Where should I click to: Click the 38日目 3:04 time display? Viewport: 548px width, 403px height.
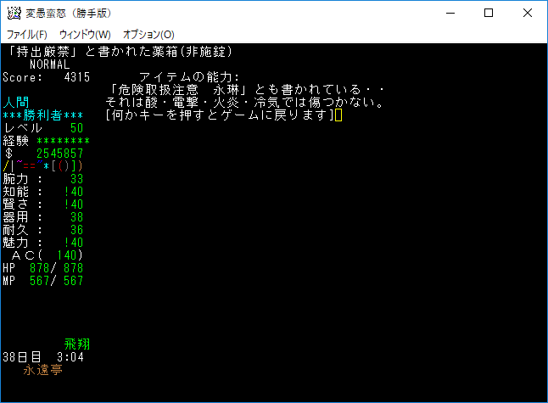42,357
